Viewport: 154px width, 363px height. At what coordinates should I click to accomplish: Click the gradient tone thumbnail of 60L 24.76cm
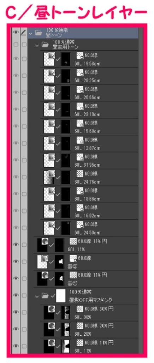[x=49, y=177]
